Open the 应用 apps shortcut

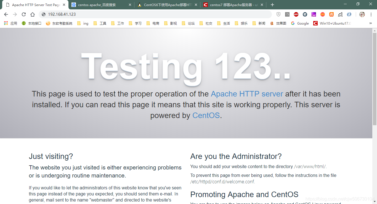[10, 23]
